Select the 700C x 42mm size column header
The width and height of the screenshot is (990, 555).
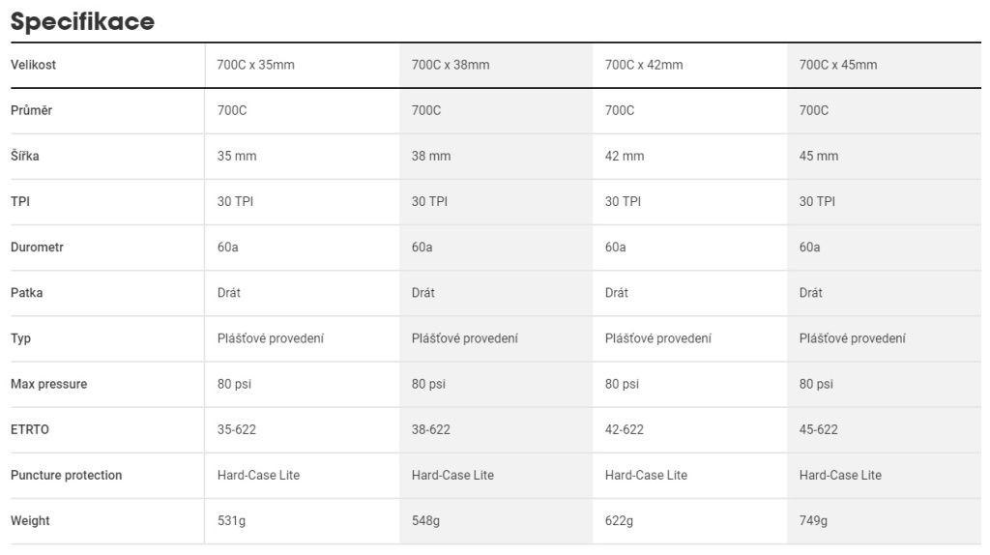[644, 65]
